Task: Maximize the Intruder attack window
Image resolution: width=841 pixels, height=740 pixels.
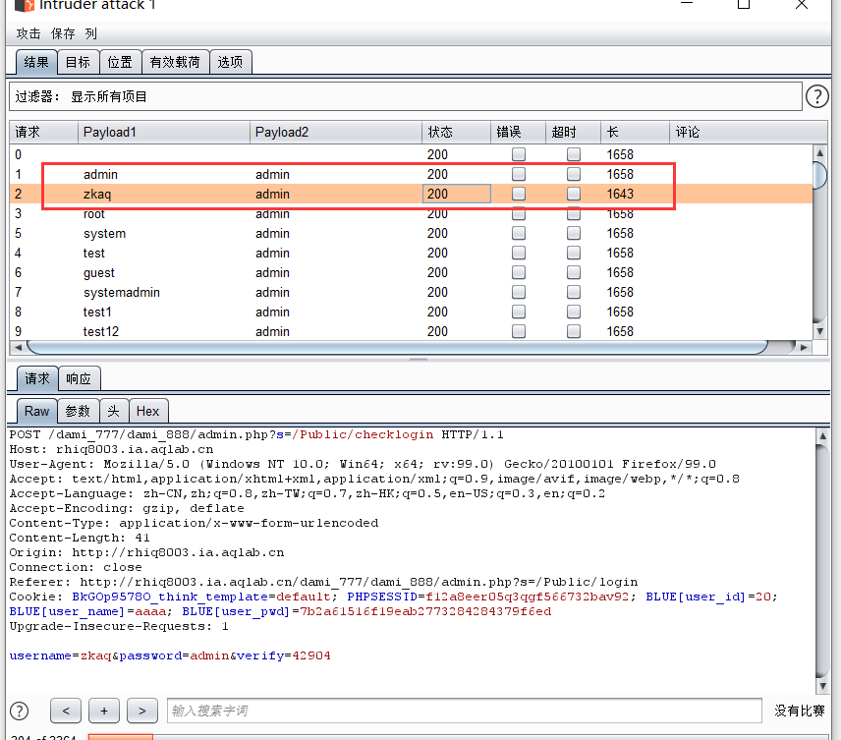Action: point(744,4)
